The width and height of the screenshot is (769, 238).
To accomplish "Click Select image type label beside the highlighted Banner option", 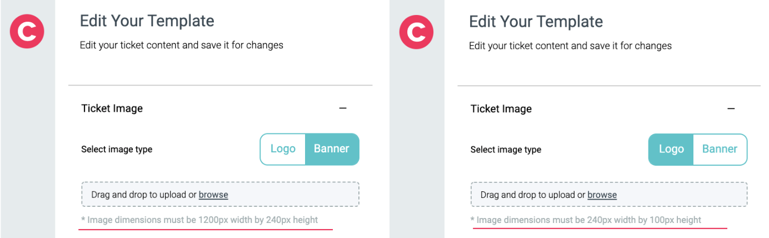I will 117,150.
